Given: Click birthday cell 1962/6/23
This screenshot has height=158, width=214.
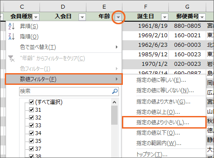Looking at the screenshot, I should click(145, 45).
